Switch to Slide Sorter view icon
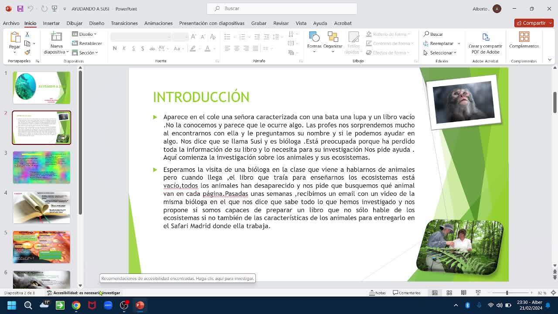 click(449, 293)
